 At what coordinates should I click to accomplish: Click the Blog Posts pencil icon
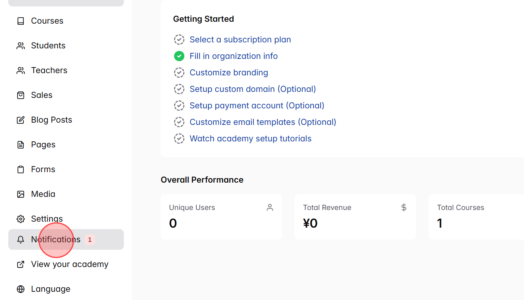(x=21, y=120)
